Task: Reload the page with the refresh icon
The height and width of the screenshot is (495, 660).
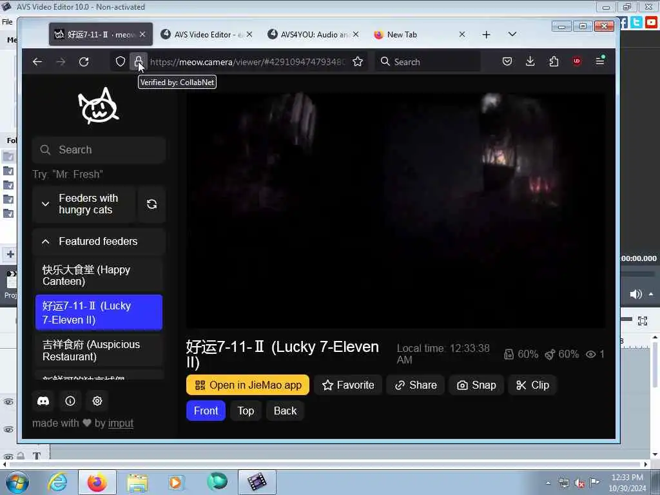Action: (84, 62)
